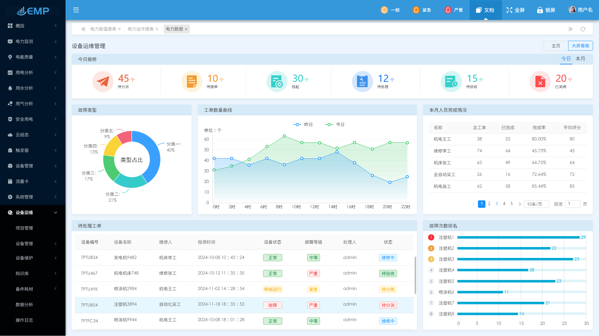Click the sidebar collapse hamburger icon

(x=76, y=10)
